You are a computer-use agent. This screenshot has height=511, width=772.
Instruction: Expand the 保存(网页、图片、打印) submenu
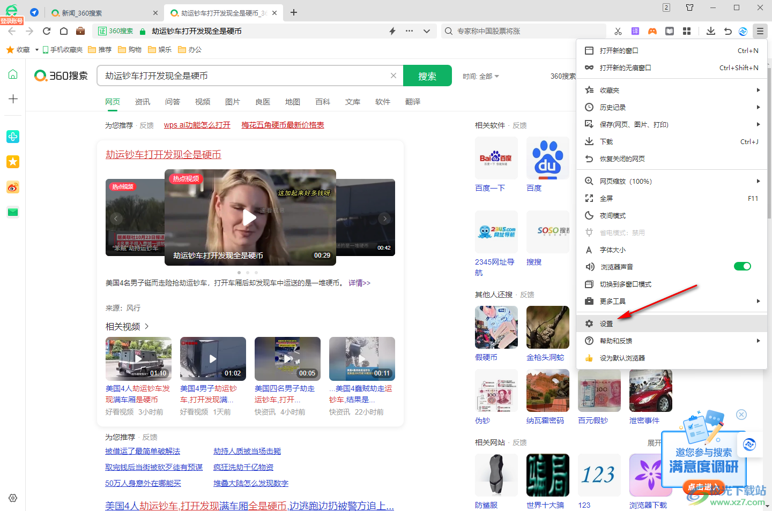672,124
